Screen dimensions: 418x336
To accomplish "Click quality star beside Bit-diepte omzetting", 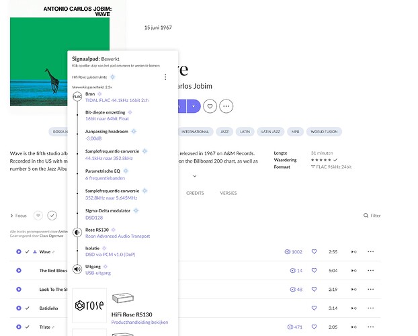I will [130, 112].
